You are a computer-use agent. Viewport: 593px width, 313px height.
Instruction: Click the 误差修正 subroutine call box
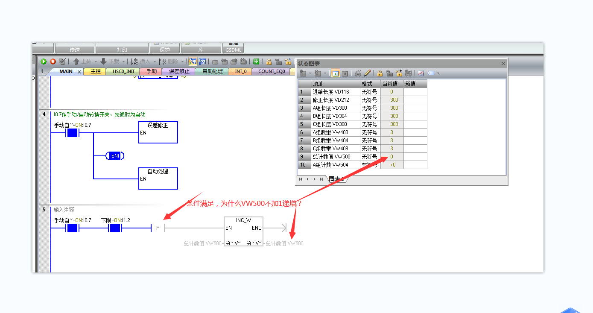[158, 132]
